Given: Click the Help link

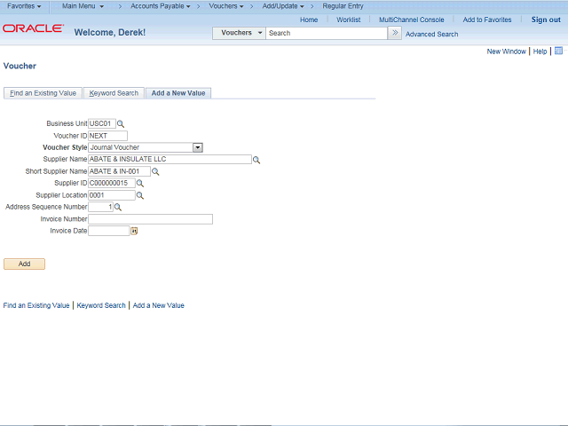Looking at the screenshot, I should (x=540, y=51).
